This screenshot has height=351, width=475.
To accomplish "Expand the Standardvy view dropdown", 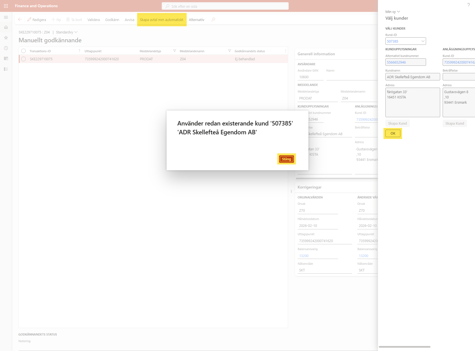I will pyautogui.click(x=67, y=32).
